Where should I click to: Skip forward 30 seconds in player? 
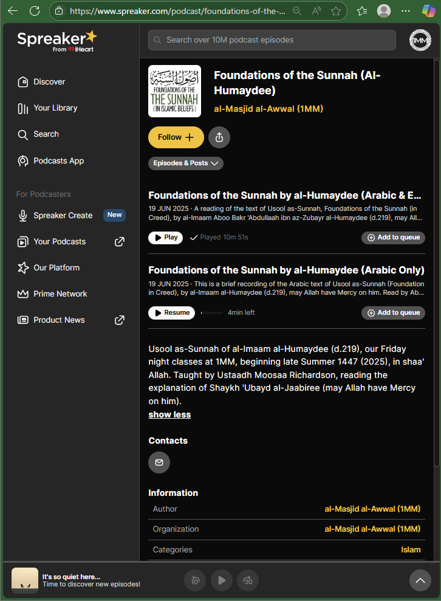pyautogui.click(x=248, y=580)
